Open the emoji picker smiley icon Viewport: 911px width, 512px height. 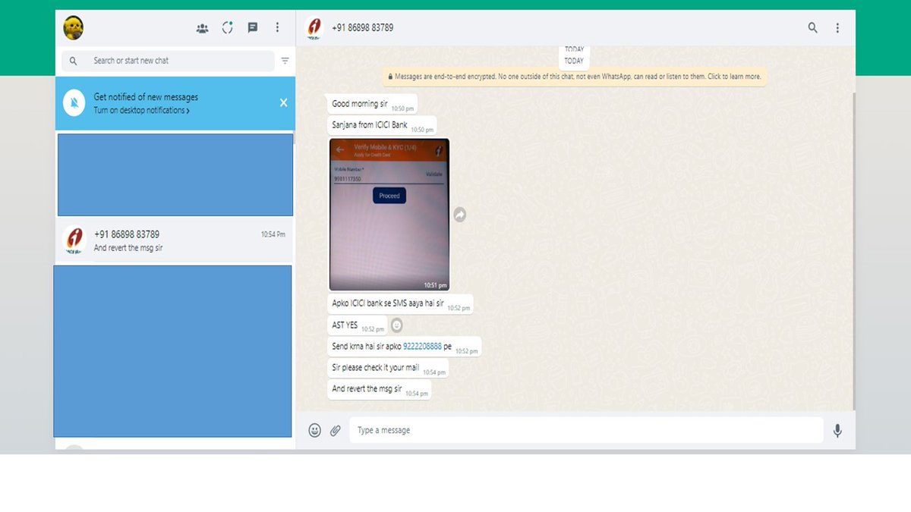tap(314, 430)
